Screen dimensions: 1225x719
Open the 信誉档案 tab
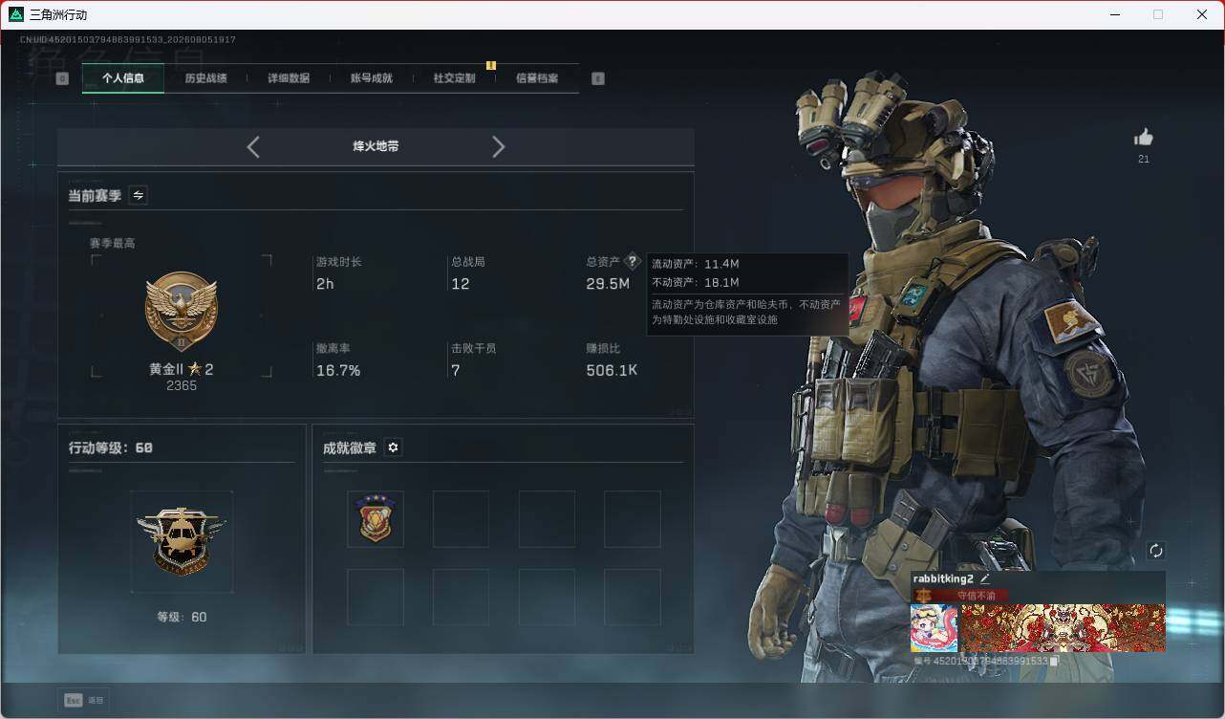click(537, 78)
